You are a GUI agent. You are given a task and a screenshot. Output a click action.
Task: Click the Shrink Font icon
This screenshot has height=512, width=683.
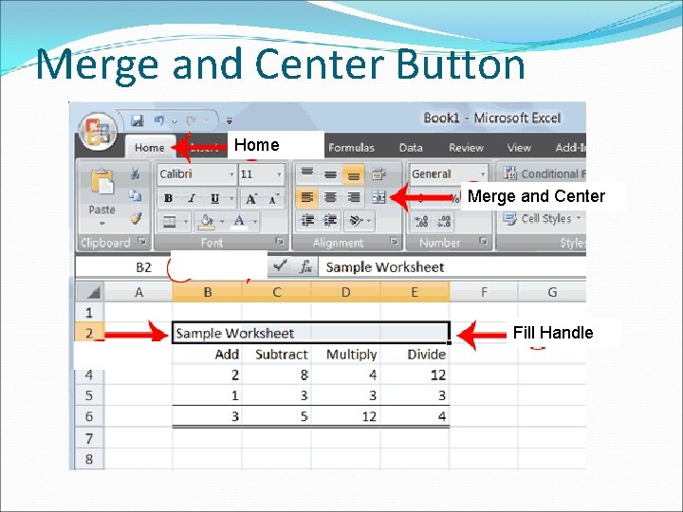274,198
